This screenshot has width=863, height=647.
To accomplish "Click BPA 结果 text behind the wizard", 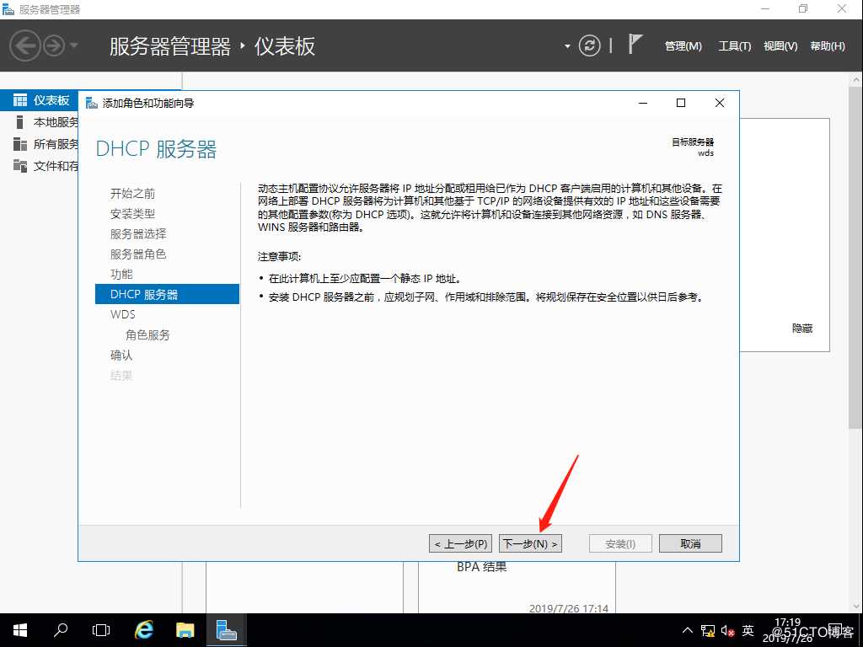I will (x=481, y=567).
